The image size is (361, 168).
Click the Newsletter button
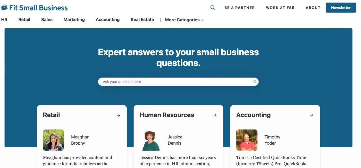click(341, 8)
